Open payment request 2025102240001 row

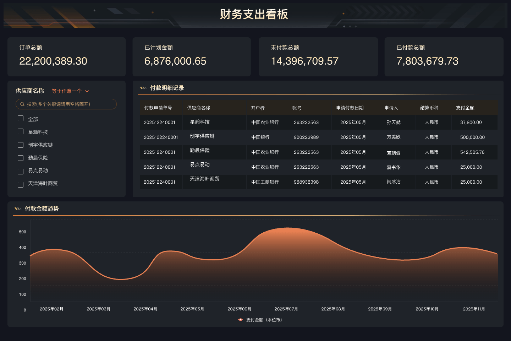161,137
